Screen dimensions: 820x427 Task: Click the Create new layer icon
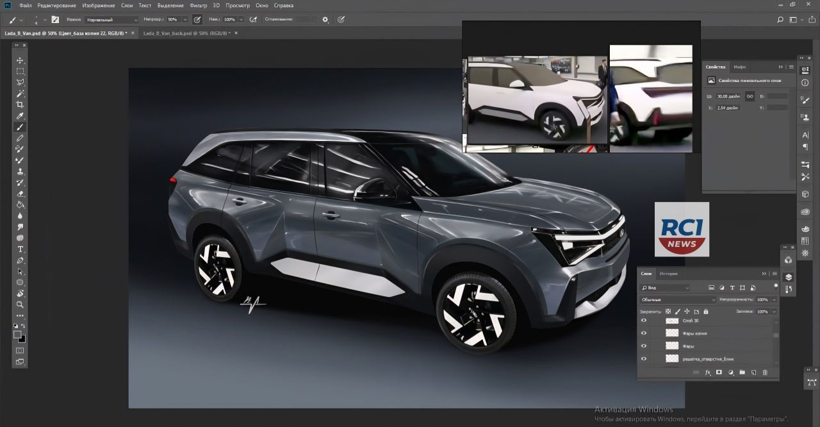point(753,372)
